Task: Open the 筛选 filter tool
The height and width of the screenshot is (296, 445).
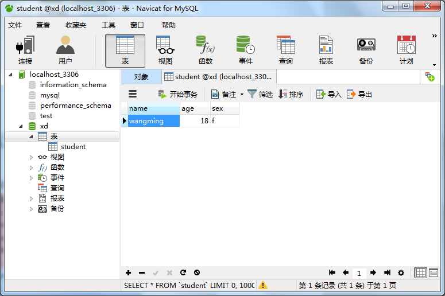Action: (260, 94)
